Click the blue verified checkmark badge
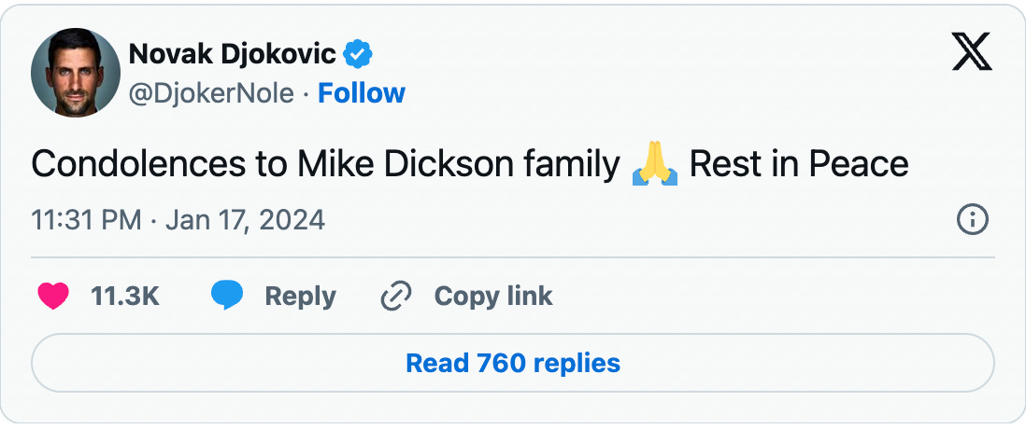This screenshot has width=1026, height=429. click(x=357, y=54)
